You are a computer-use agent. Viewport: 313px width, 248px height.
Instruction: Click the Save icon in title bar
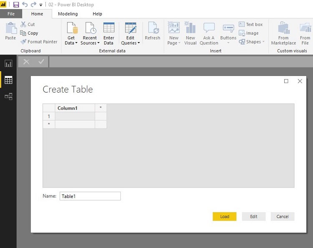16,5
